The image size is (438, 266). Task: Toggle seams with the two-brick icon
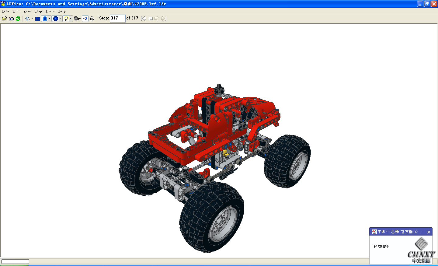(x=38, y=19)
